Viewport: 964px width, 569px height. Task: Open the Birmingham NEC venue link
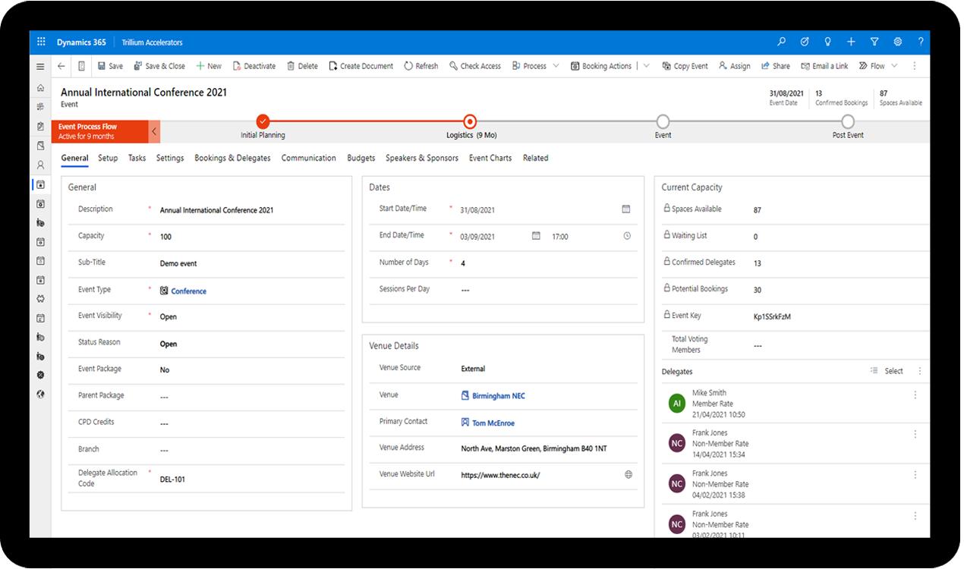(x=498, y=396)
